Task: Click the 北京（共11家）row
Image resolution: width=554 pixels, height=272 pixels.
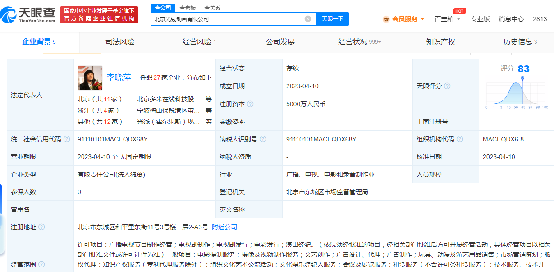Action: tap(100, 99)
